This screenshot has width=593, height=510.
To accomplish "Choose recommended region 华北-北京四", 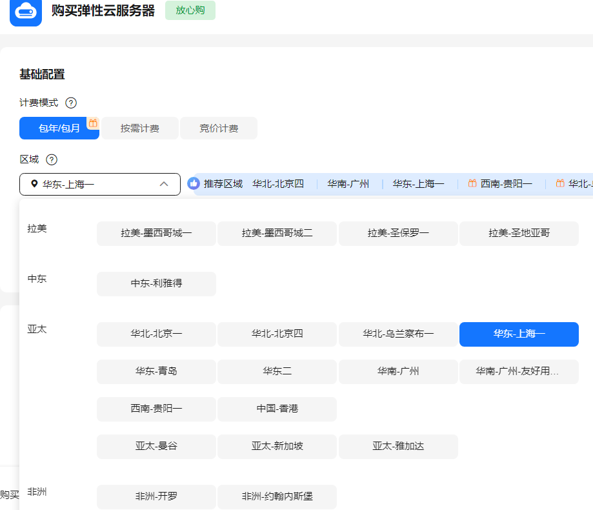I will 278,184.
